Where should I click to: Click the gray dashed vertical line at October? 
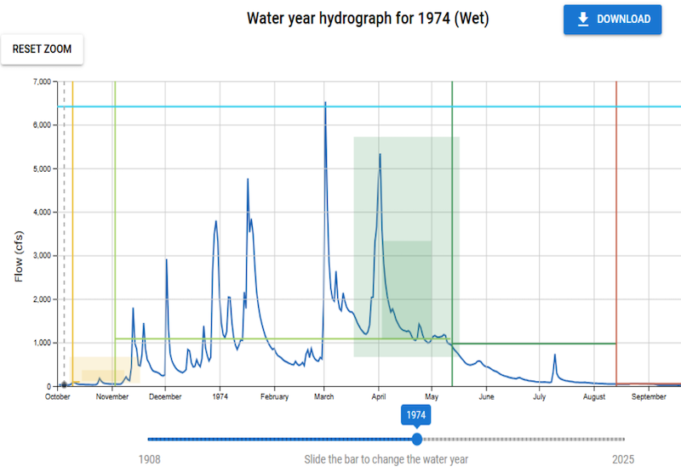tap(64, 213)
